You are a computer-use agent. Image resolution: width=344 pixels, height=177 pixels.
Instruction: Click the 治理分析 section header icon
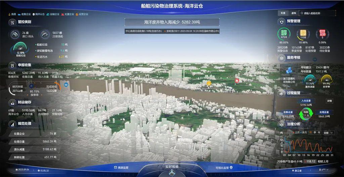pyautogui.click(x=282, y=124)
